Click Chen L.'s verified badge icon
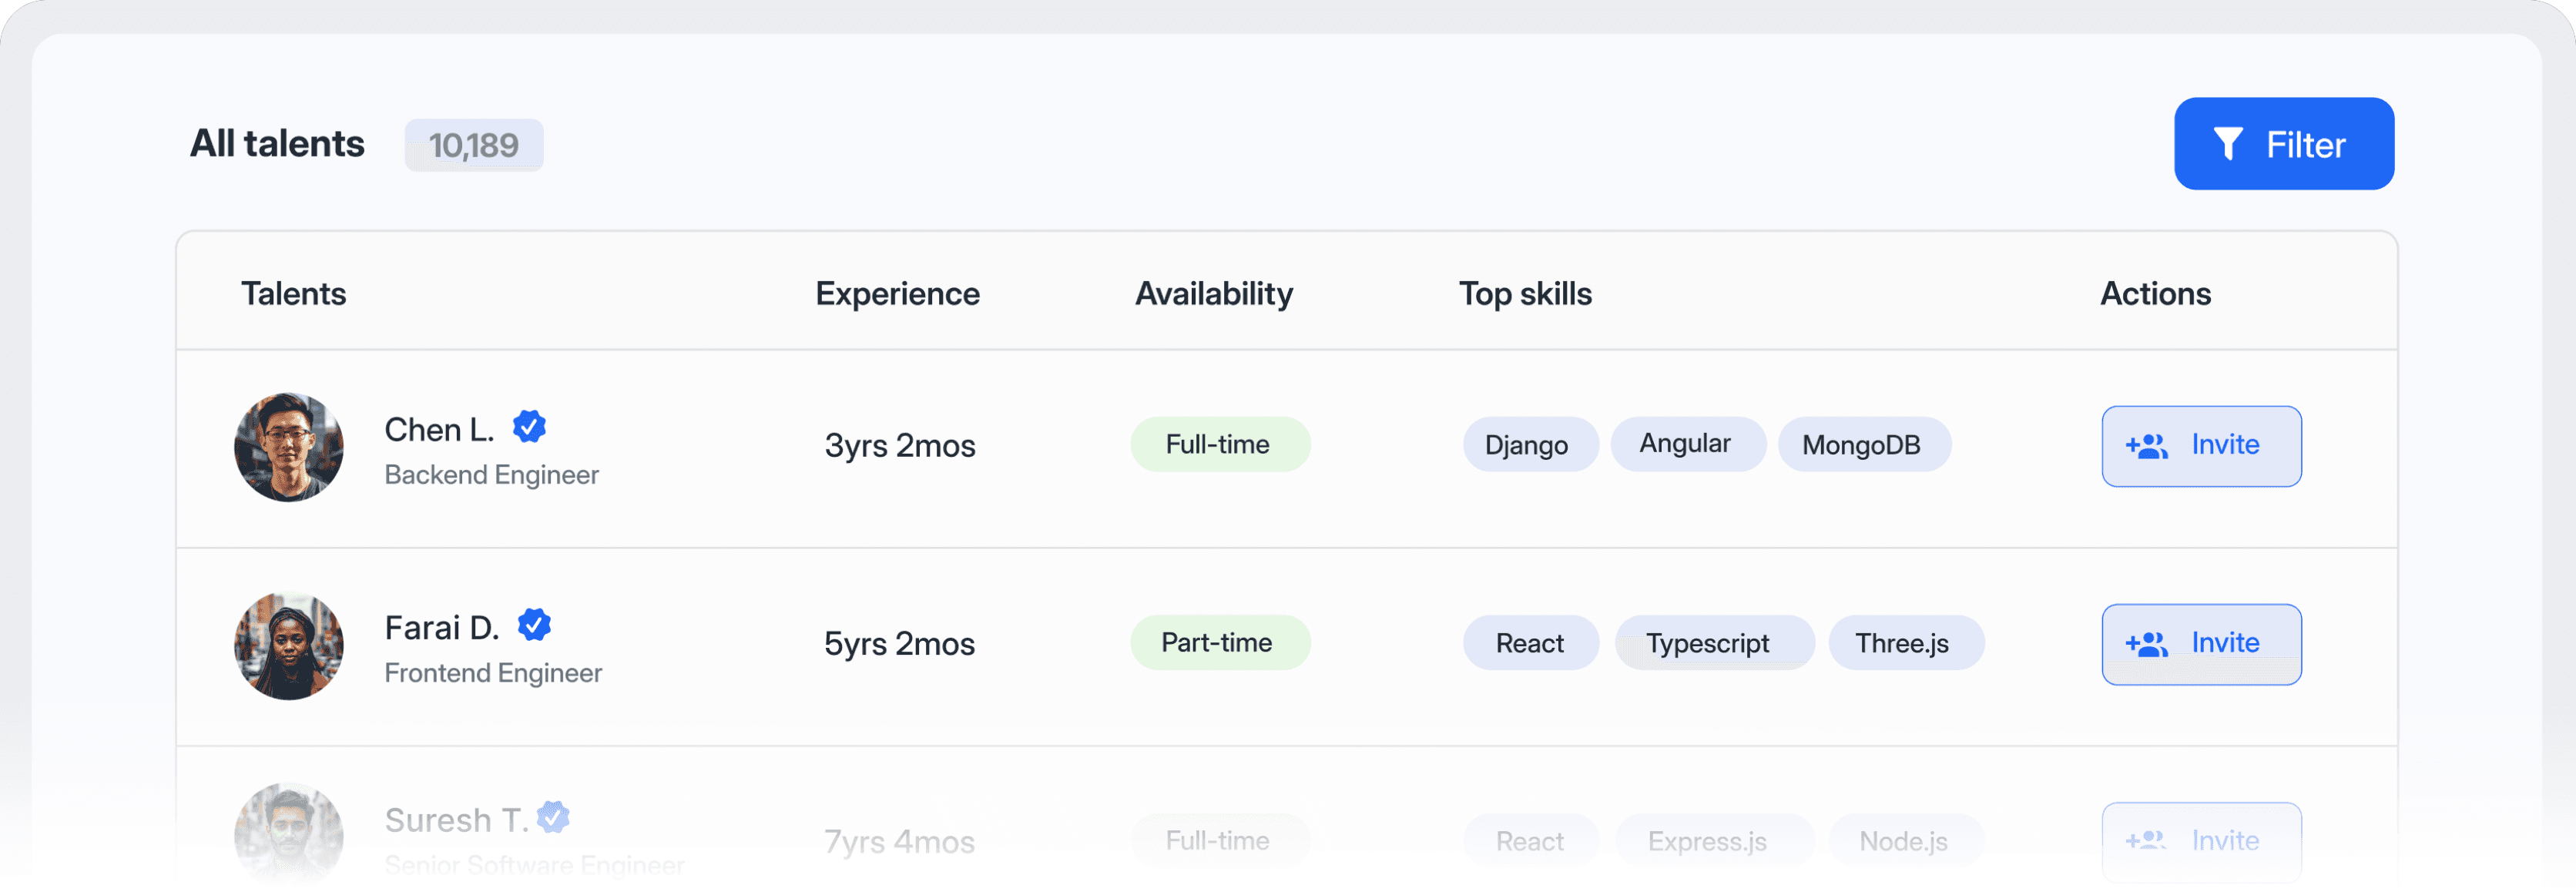 [x=529, y=427]
